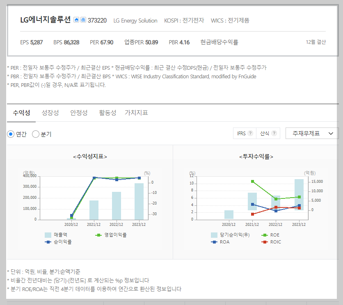This screenshot has height=305, width=343.
Task: Click the 15,000 axis value
Action: (x=317, y=182)
